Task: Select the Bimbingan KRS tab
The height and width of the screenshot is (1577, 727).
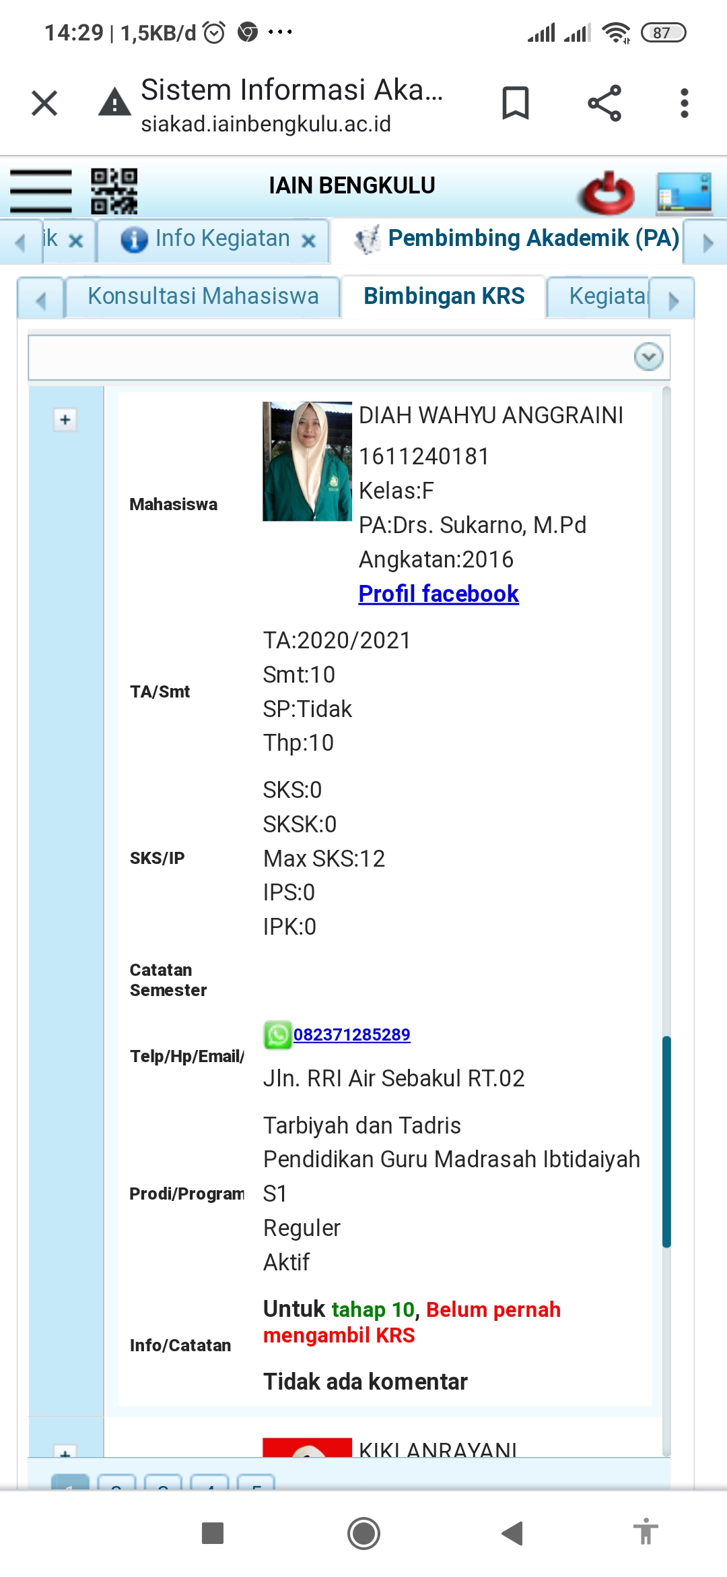Action: [444, 297]
